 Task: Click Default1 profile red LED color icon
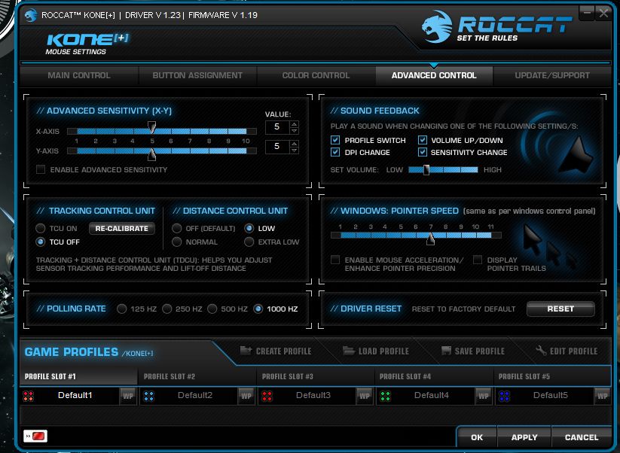(x=29, y=396)
